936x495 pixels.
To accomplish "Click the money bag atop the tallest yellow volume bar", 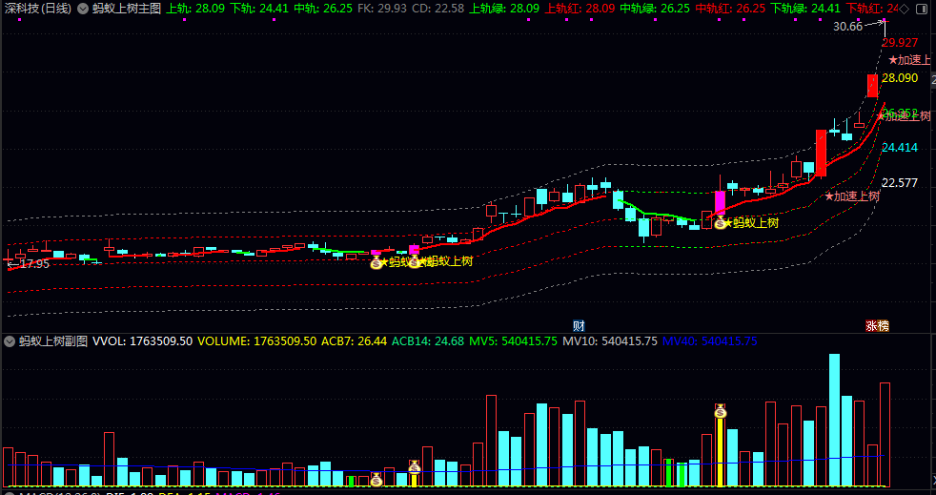I will pos(721,411).
